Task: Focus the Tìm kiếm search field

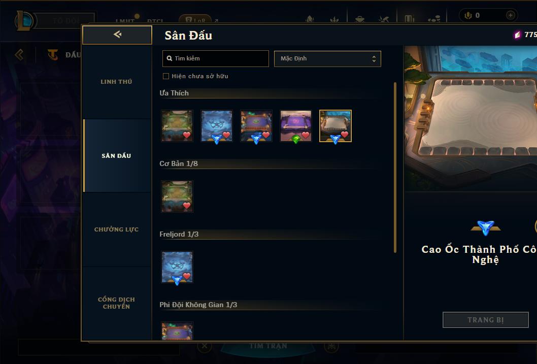Action: coord(215,58)
